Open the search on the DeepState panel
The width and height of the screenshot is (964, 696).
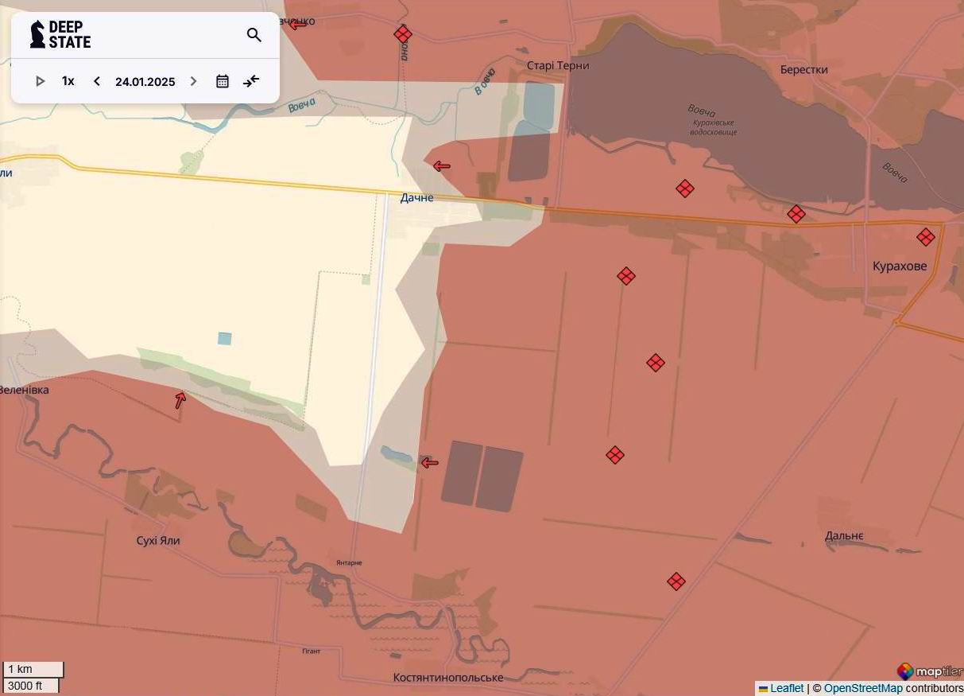[x=254, y=35]
